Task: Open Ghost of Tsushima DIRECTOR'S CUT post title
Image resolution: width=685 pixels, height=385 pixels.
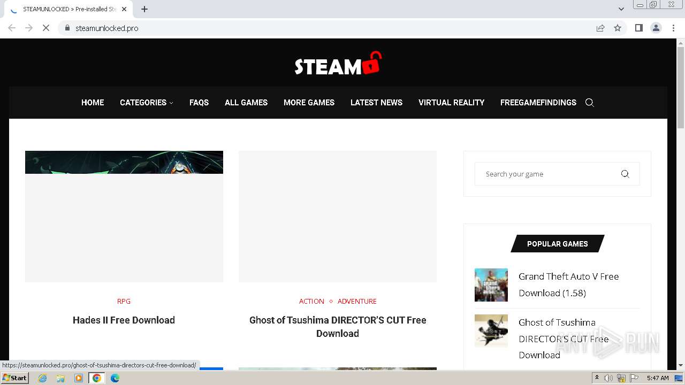Action: pyautogui.click(x=338, y=327)
